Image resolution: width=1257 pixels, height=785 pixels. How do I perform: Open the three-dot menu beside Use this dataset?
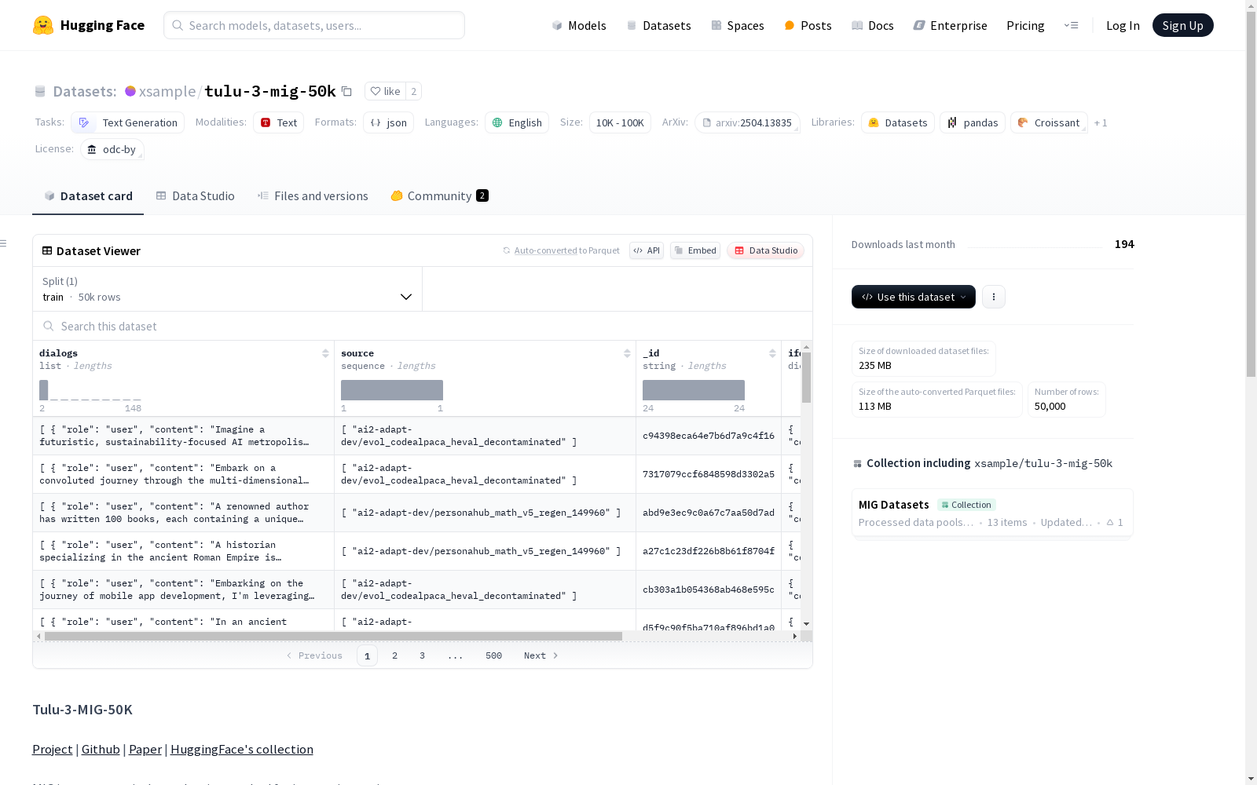994,297
